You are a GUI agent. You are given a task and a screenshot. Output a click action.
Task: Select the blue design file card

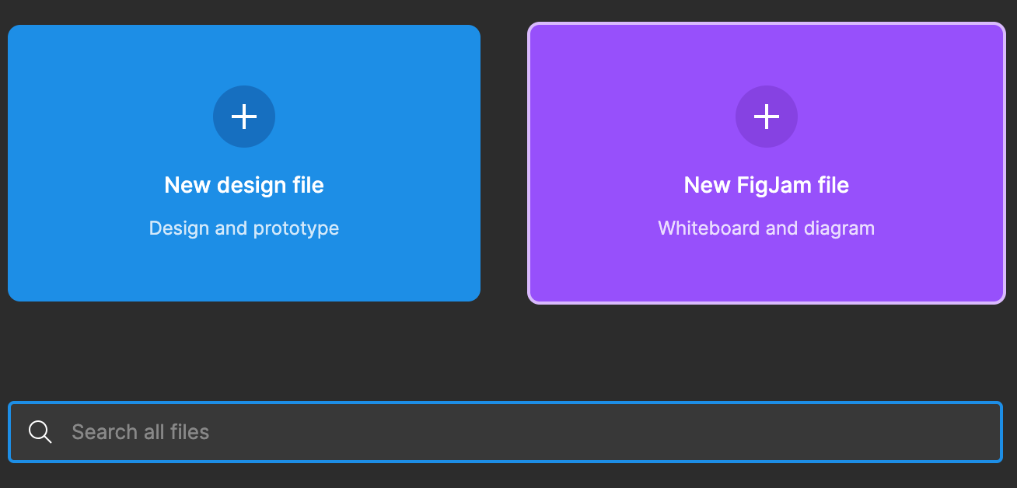[244, 162]
